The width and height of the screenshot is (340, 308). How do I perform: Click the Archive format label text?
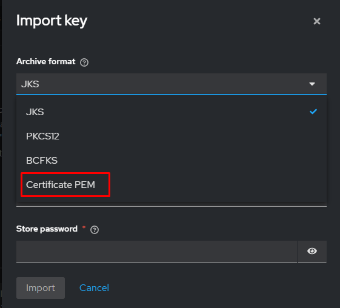[46, 61]
